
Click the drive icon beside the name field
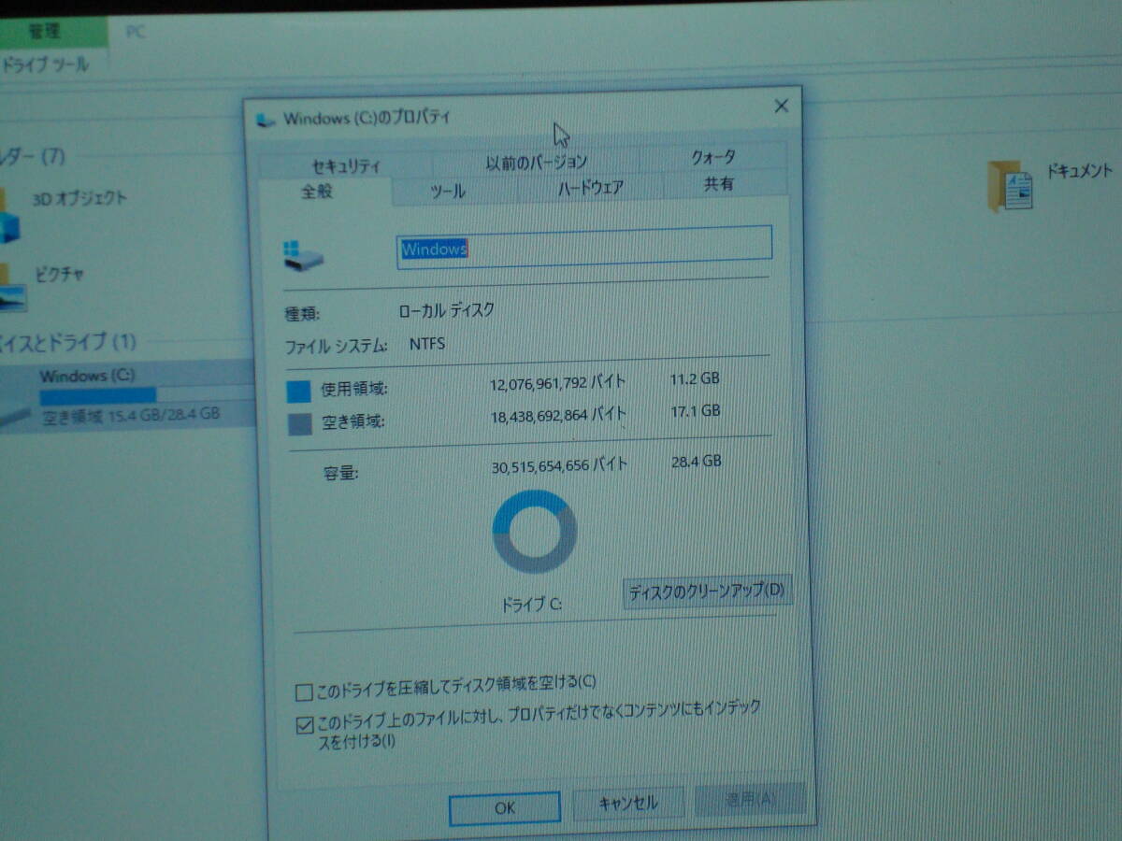305,254
